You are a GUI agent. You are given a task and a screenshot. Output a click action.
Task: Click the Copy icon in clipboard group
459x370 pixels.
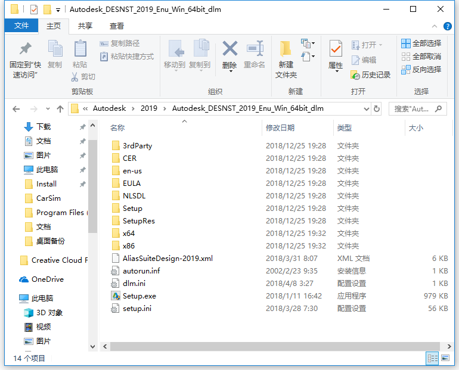click(x=55, y=48)
